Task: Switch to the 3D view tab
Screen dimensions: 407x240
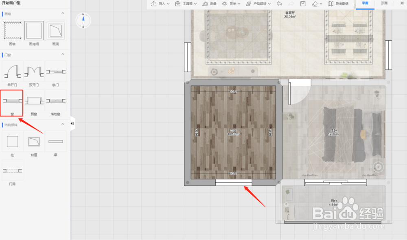Action: 402,3
